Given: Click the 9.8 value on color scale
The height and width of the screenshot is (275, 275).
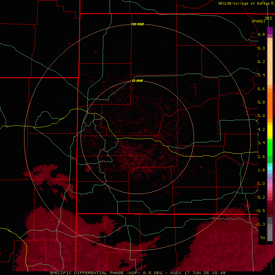Looking at the screenshot, I should (x=261, y=34).
